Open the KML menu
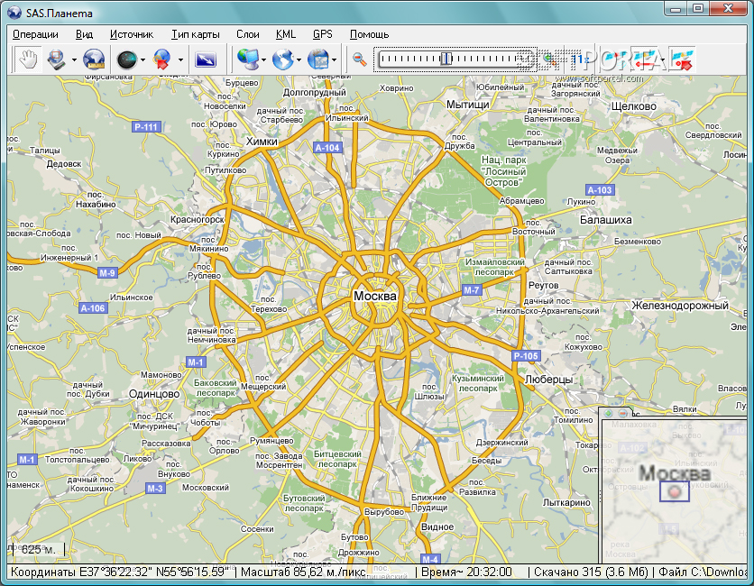The image size is (754, 586). 286,34
